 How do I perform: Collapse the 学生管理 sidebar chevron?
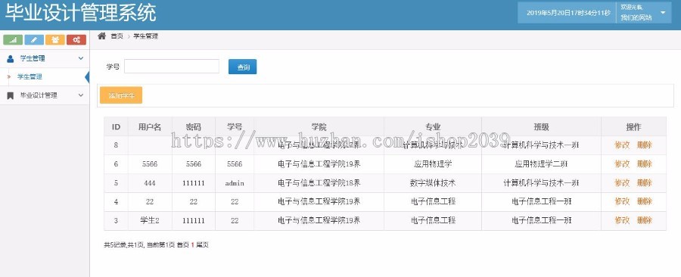(81, 58)
